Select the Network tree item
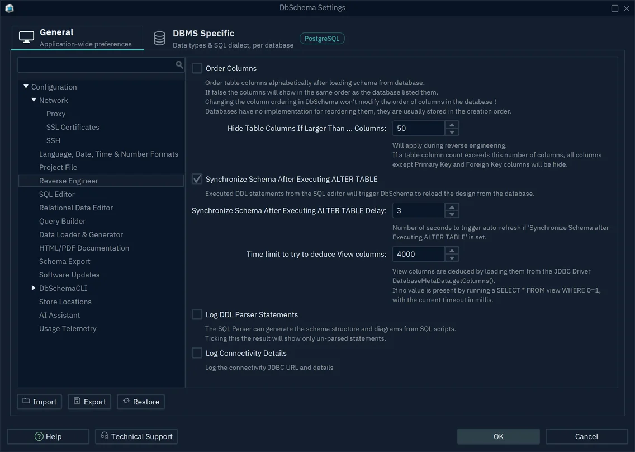The width and height of the screenshot is (635, 452). click(54, 100)
